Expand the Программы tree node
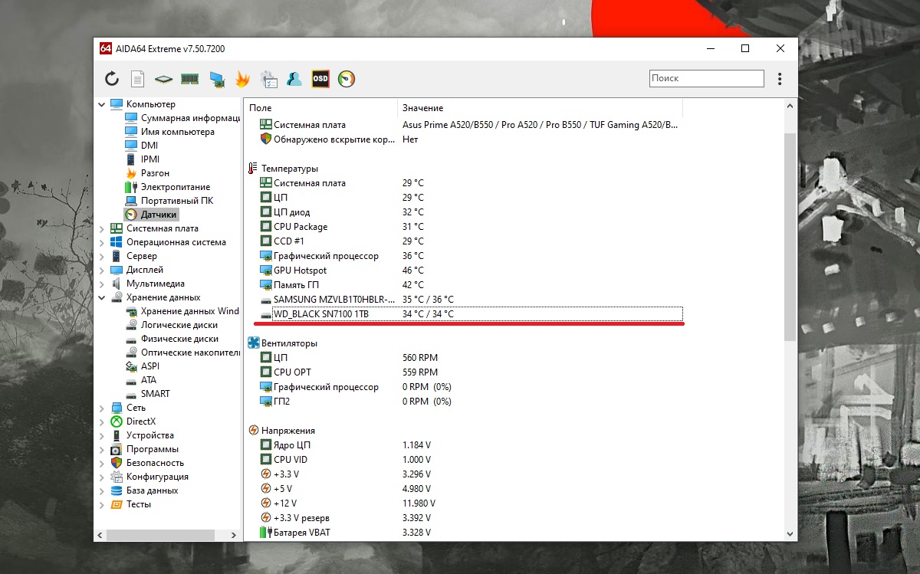The height and width of the screenshot is (574, 920). pyautogui.click(x=102, y=449)
